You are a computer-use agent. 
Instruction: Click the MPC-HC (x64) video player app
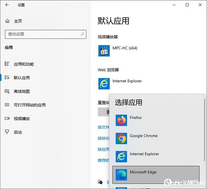(x=125, y=48)
